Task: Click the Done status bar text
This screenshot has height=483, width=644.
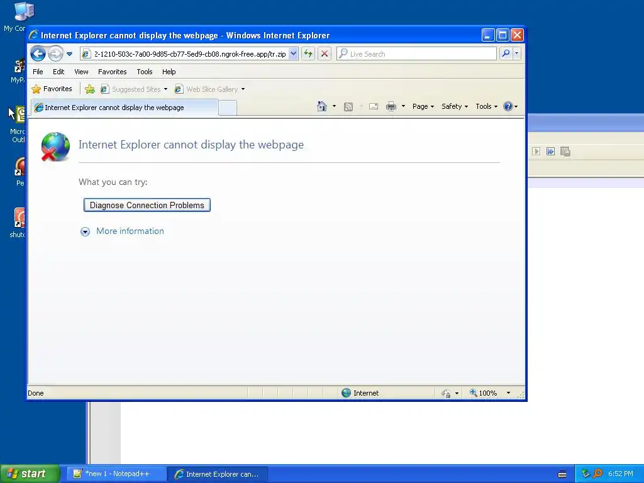Action: click(36, 393)
